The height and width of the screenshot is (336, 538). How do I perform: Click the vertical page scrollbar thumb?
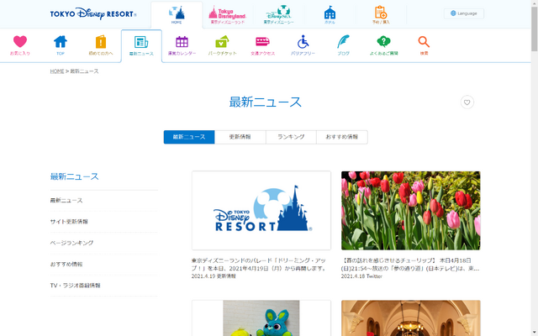point(535,29)
